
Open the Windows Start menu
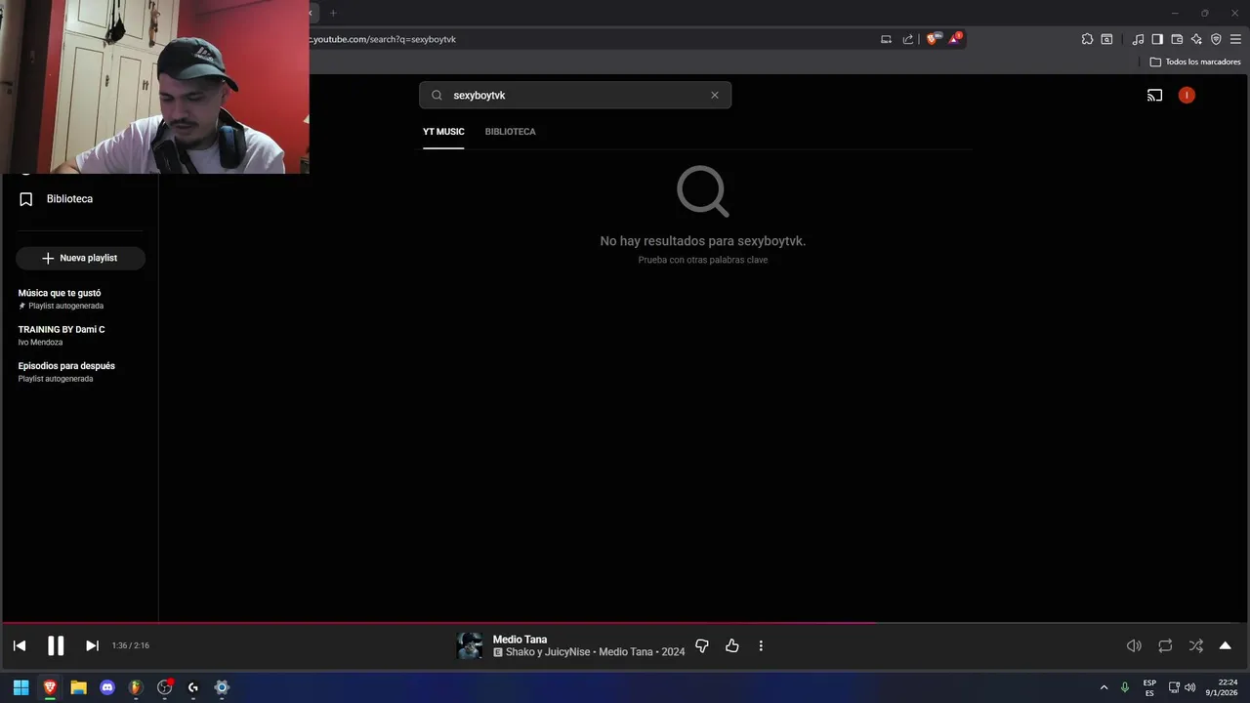(21, 687)
